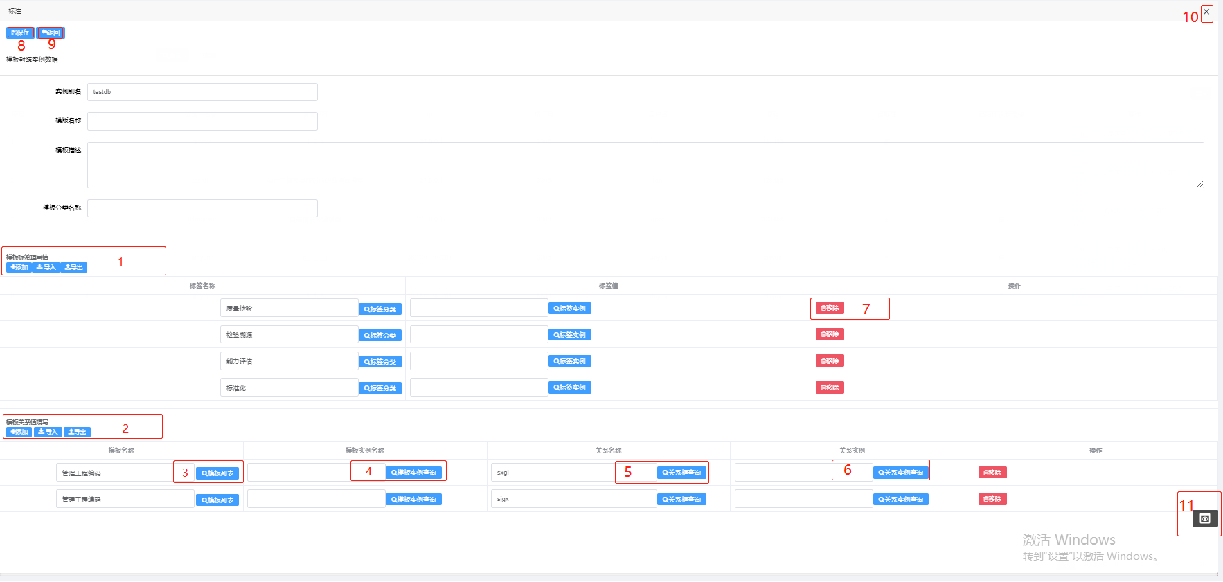This screenshot has height=582, width=1223.
Task: Click 导入 in the 模板关系值填写 section
Action: (48, 432)
